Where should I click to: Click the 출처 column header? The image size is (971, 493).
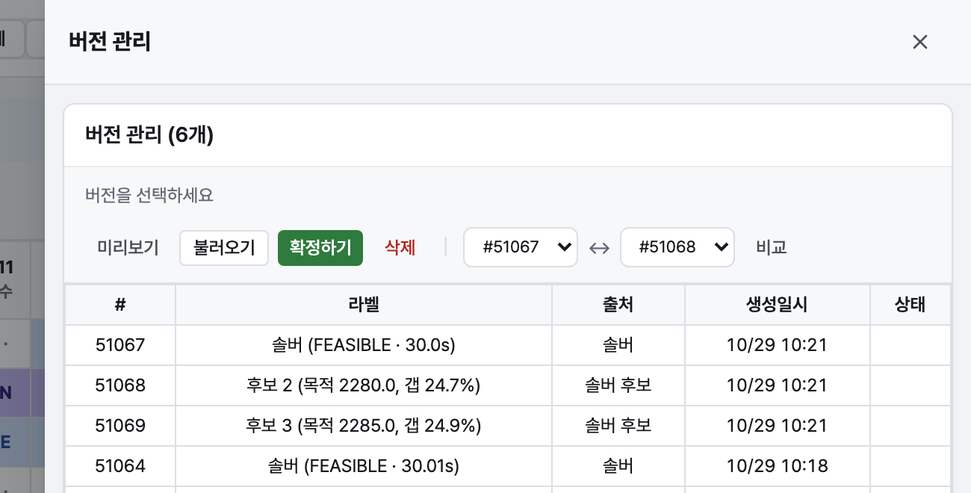[x=618, y=305]
